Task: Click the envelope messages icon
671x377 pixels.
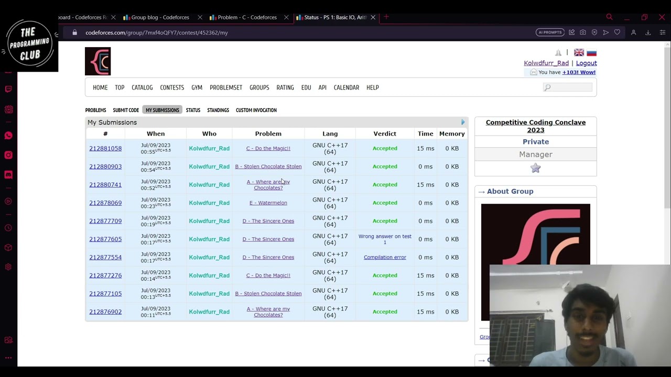Action: (533, 72)
